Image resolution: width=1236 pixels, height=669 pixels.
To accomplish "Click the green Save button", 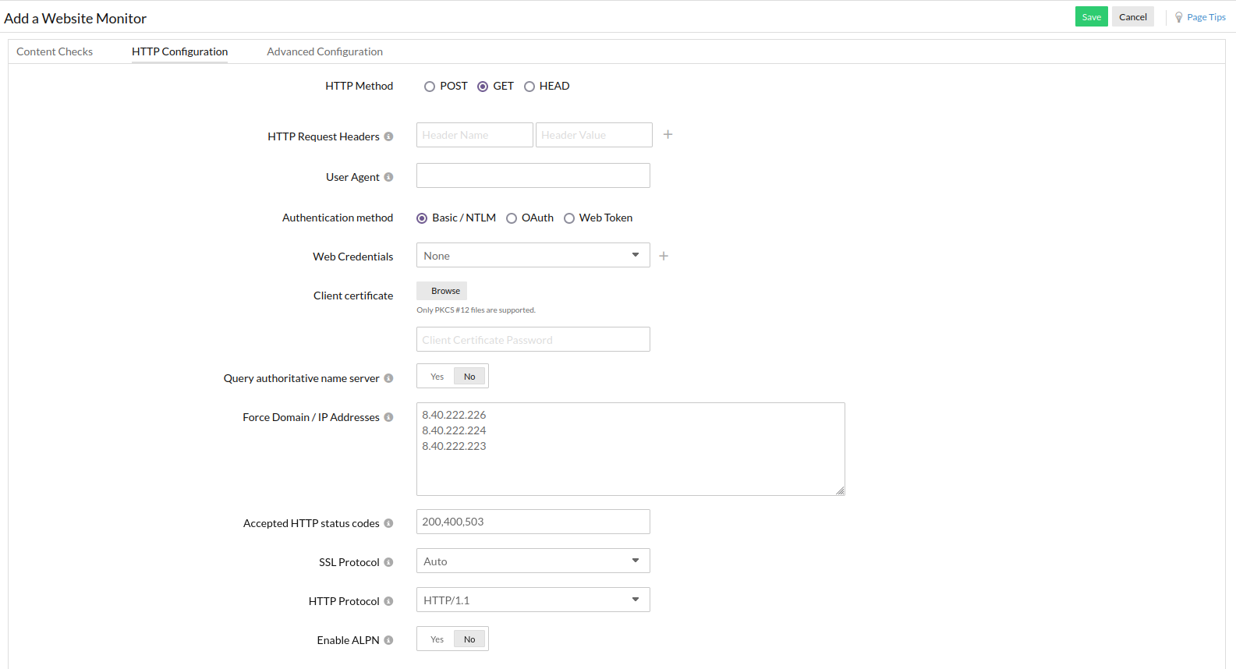I will [1091, 17].
